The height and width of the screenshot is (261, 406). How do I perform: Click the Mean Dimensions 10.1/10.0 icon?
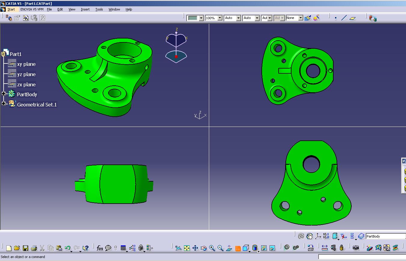[326, 236]
